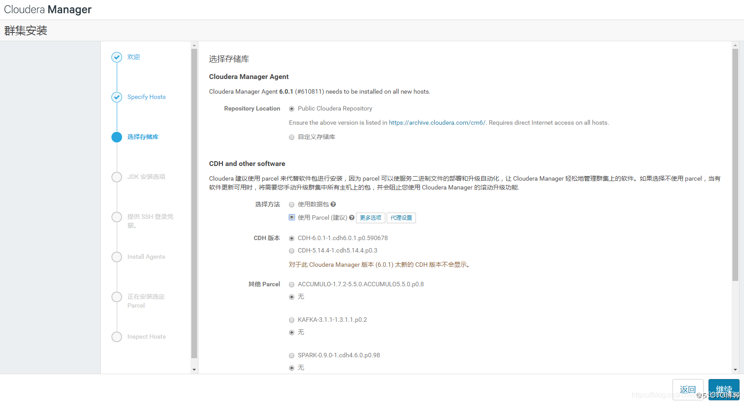Click the 返回 button
The width and height of the screenshot is (744, 403).
coord(688,390)
